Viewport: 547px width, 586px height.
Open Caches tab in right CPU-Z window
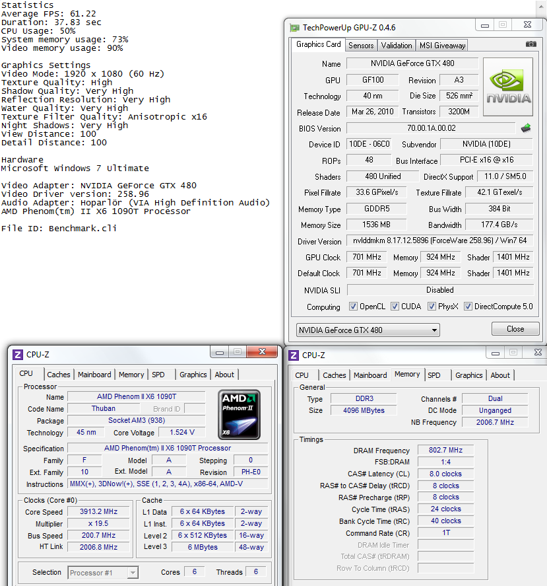(x=334, y=375)
